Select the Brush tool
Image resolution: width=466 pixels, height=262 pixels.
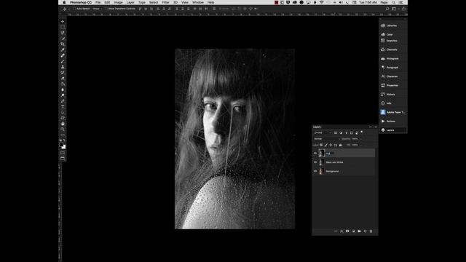[63, 61]
